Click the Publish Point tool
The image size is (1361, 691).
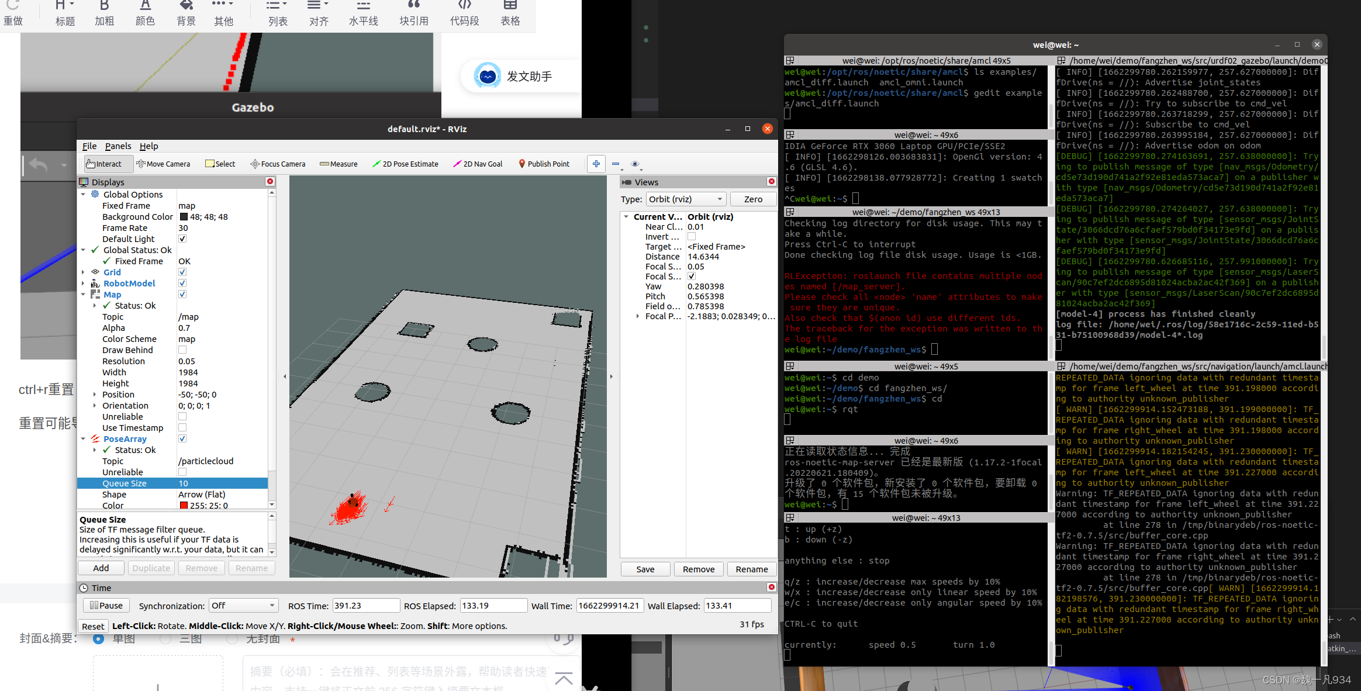(x=544, y=164)
